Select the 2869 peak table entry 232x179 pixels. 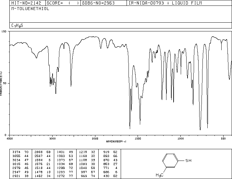pos(43,152)
